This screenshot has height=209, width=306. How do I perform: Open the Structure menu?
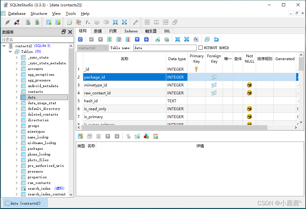pyautogui.click(x=39, y=14)
